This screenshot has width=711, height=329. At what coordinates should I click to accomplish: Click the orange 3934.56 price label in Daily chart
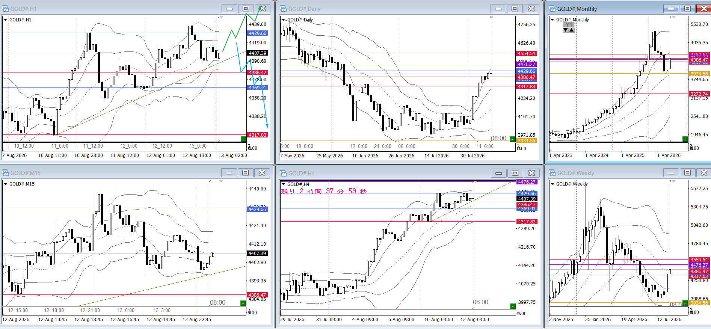click(527, 141)
